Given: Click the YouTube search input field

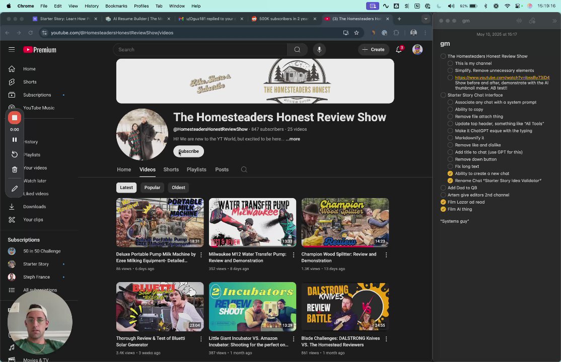Looking at the screenshot, I should (x=200, y=50).
